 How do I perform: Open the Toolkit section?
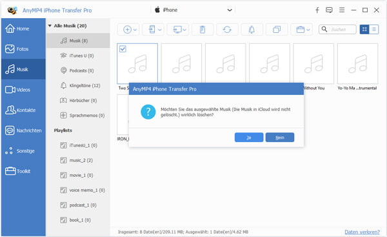23,171
